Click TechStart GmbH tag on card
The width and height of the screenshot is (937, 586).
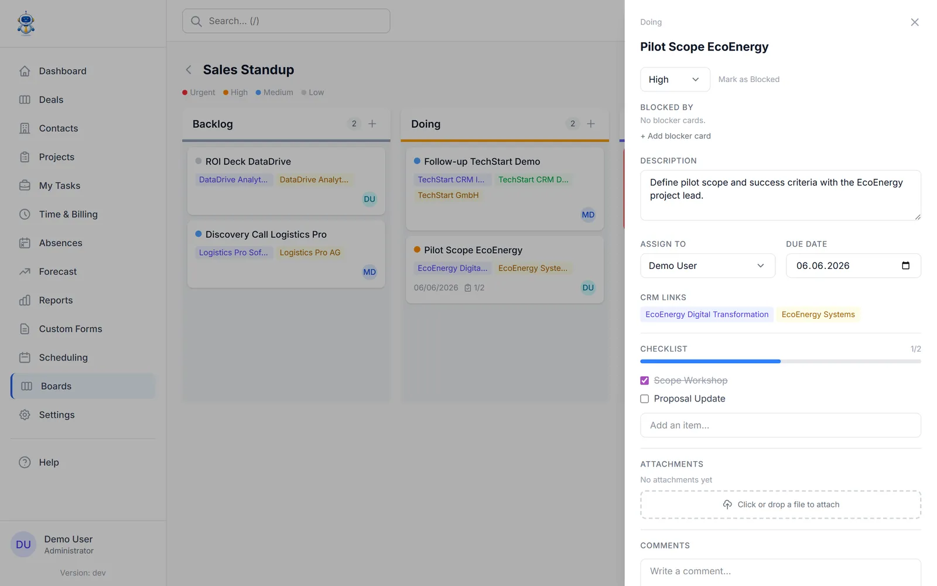pos(448,196)
